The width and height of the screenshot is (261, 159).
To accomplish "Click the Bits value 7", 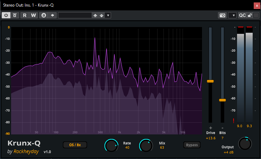I will (x=222, y=138).
